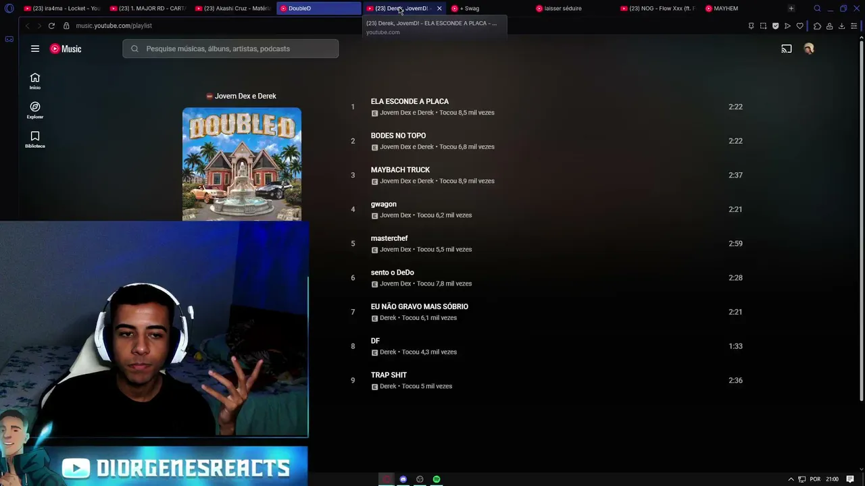This screenshot has width=865, height=486.
Task: Click the send/flow arrow icon in toolbar
Action: pos(787,26)
